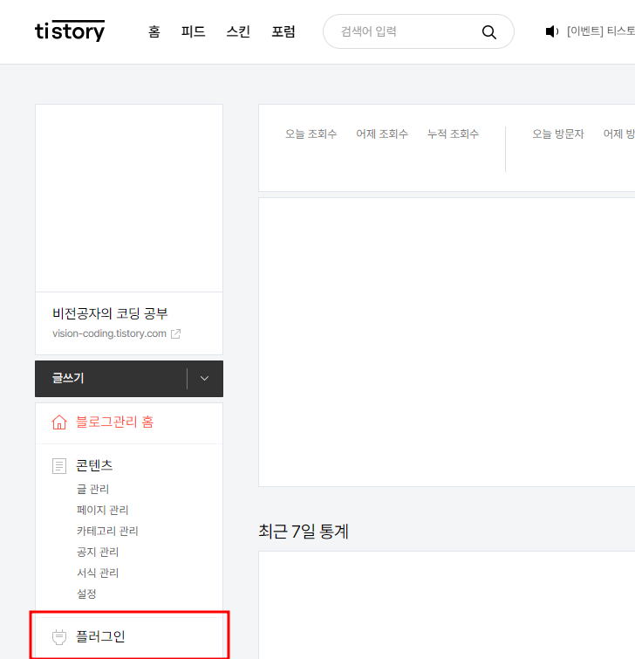Click the search magnifier icon

pyautogui.click(x=488, y=32)
